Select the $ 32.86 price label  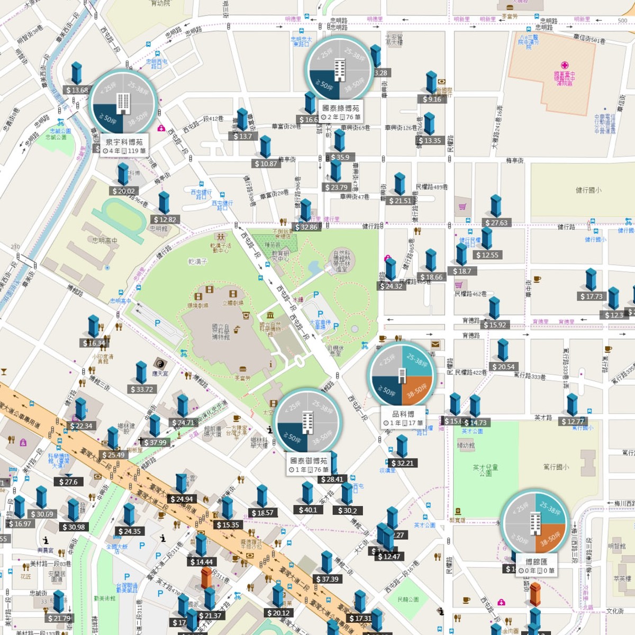pyautogui.click(x=306, y=227)
